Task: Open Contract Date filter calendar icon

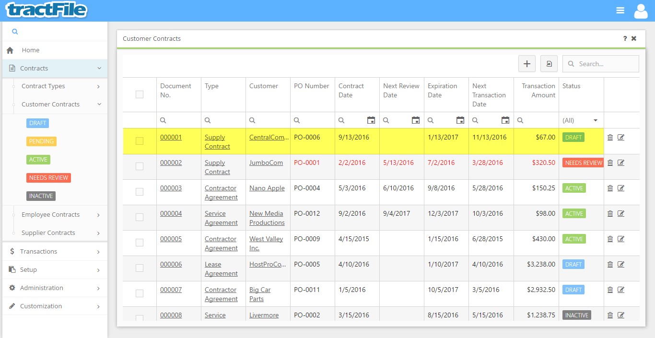Action: (371, 120)
